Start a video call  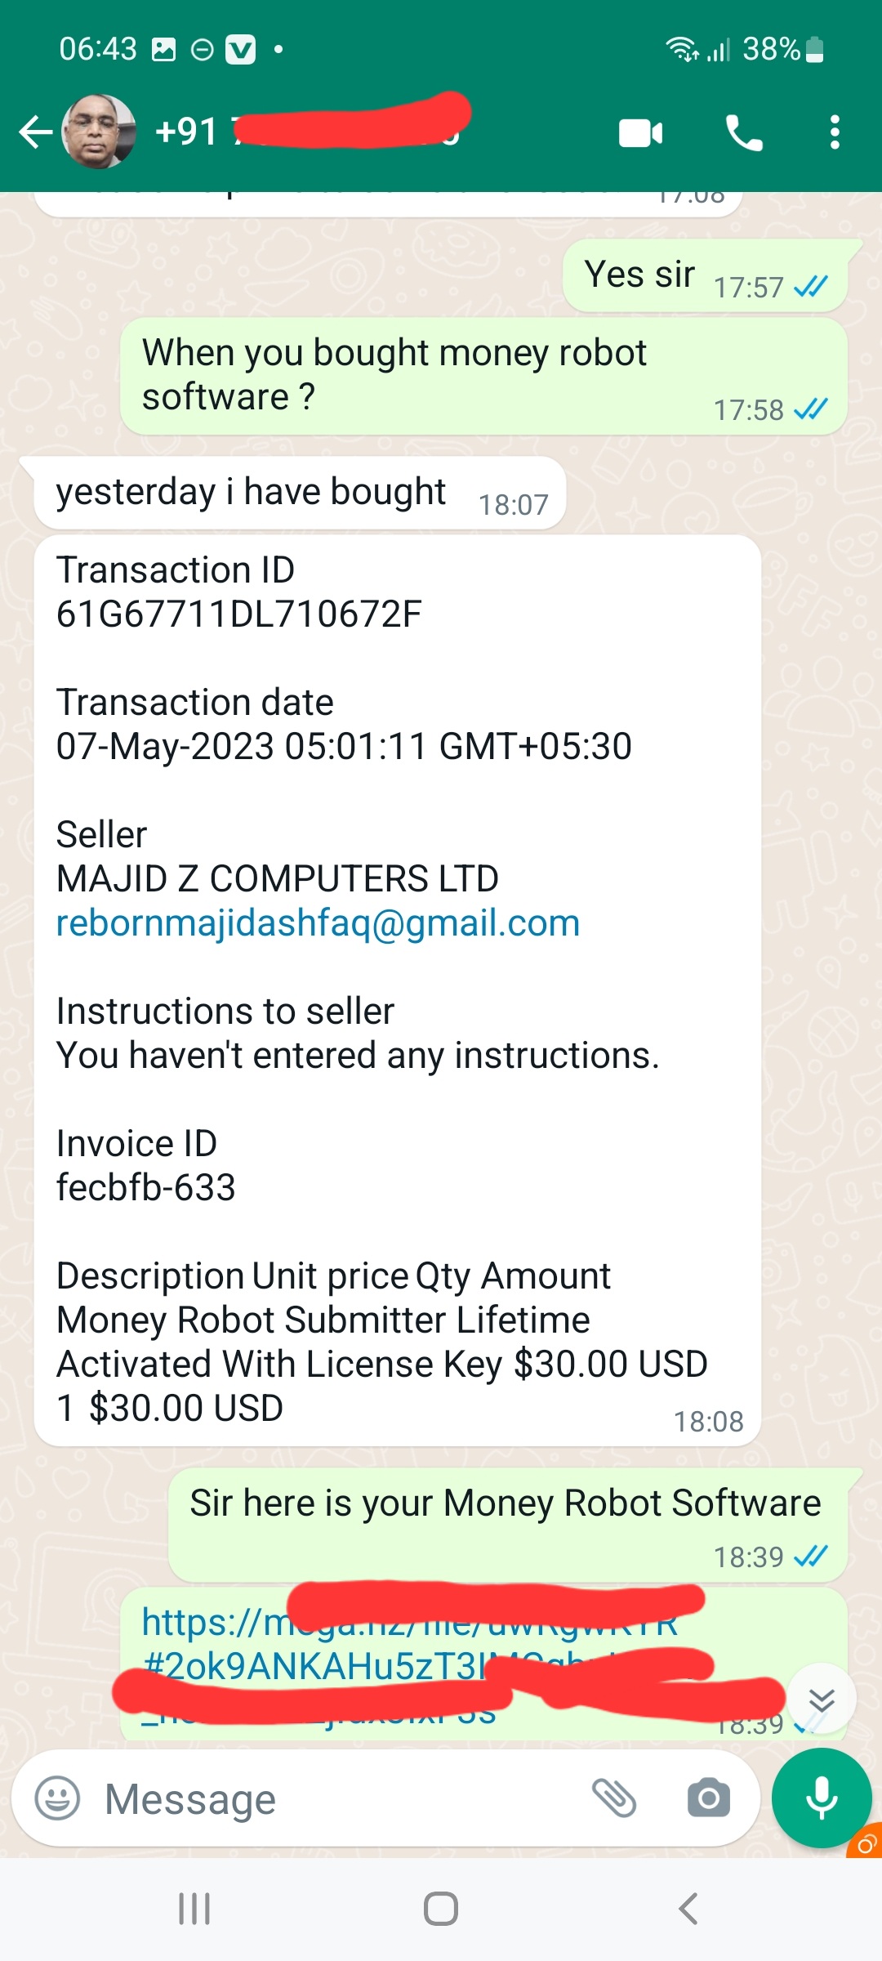click(x=641, y=132)
